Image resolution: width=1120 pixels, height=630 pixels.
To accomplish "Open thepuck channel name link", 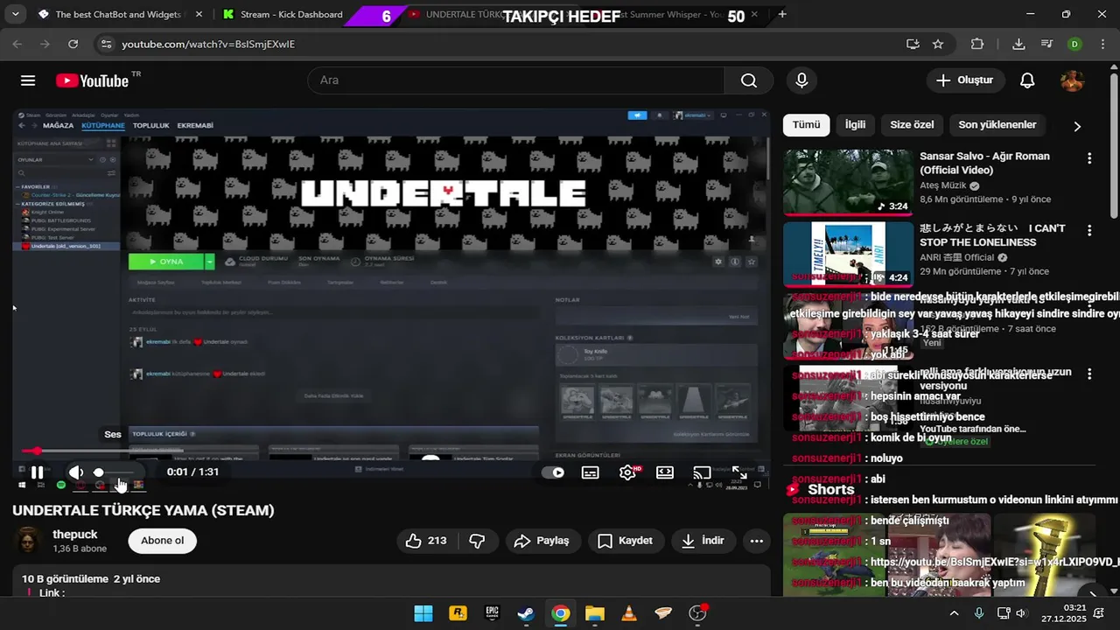I will [x=75, y=535].
